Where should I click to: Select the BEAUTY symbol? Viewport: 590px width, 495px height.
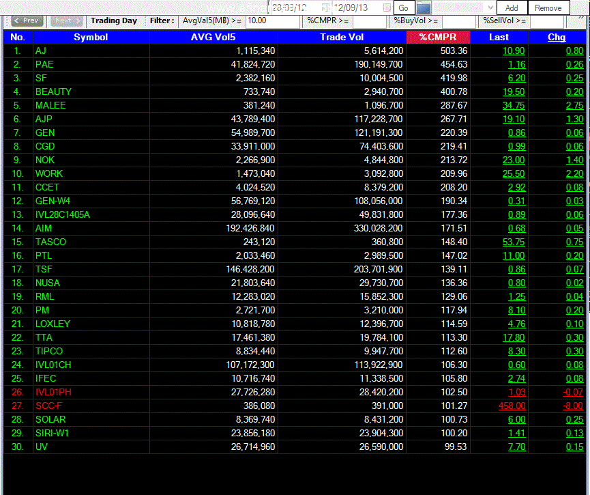click(53, 92)
